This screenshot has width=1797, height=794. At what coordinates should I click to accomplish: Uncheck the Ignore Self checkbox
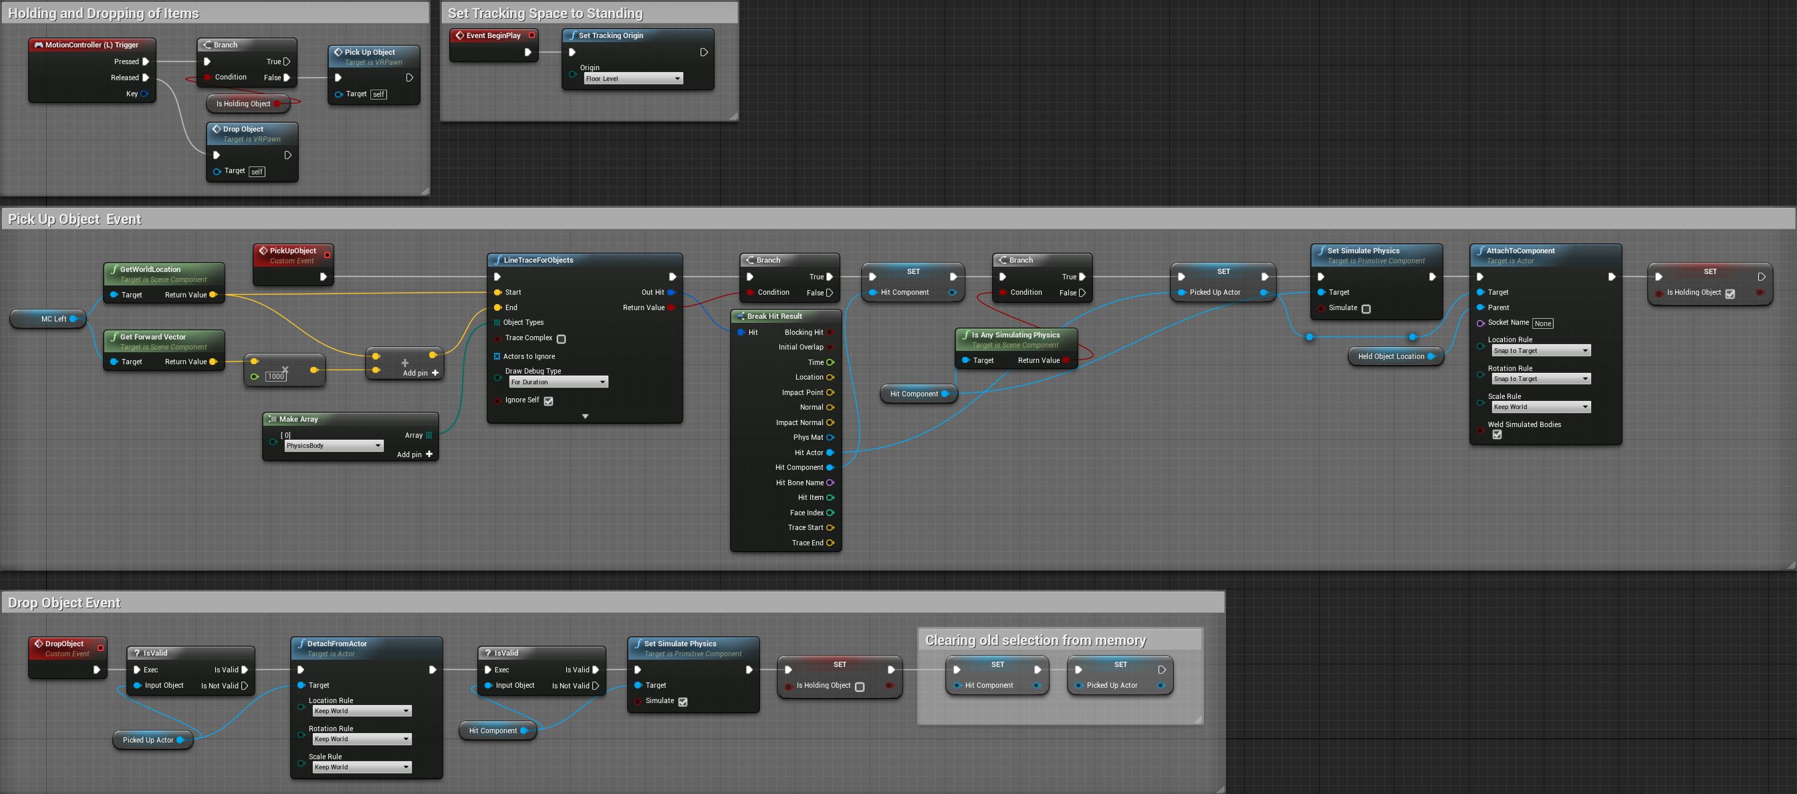(548, 401)
